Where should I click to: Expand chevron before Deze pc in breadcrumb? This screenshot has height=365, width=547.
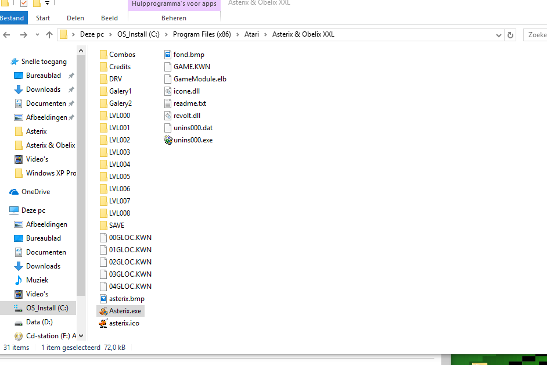(73, 34)
